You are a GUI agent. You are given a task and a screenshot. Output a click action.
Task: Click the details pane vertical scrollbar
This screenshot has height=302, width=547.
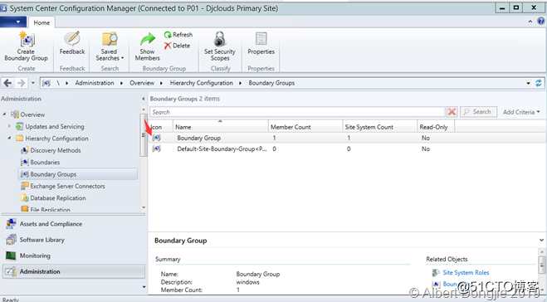(x=542, y=265)
